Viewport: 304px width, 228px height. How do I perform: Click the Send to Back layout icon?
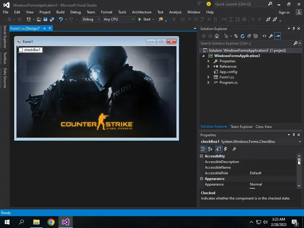275,19
